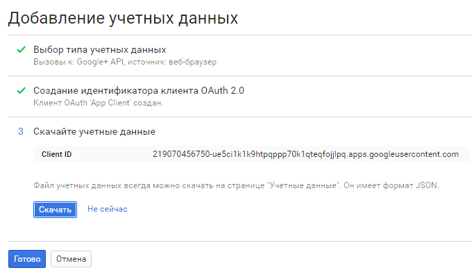Click the page title Добавление учетных данных
This screenshot has height=277, width=472.
click(123, 18)
